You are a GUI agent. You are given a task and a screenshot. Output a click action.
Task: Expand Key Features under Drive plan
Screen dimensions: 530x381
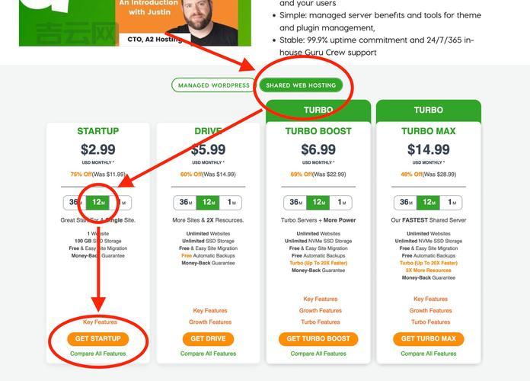point(210,310)
